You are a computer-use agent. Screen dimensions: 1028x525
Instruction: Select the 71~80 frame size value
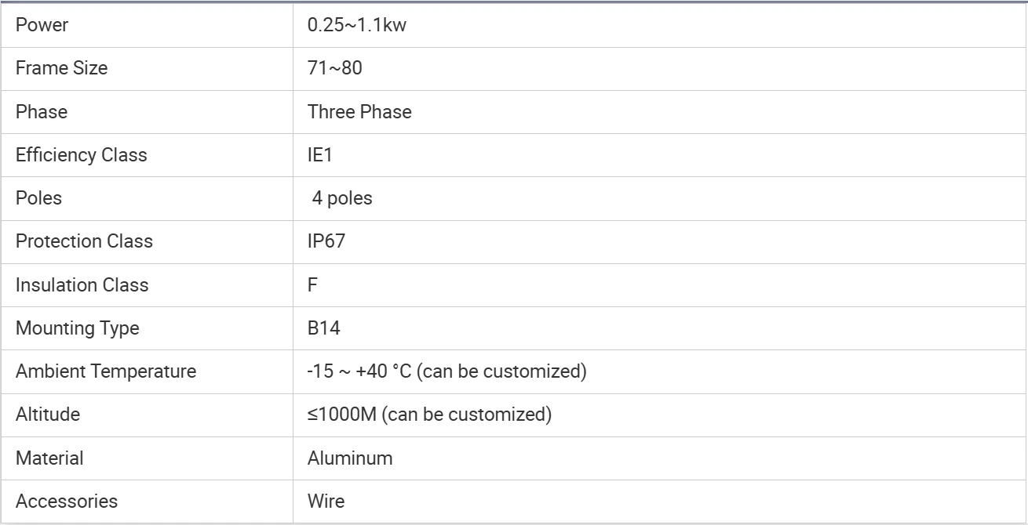[335, 68]
